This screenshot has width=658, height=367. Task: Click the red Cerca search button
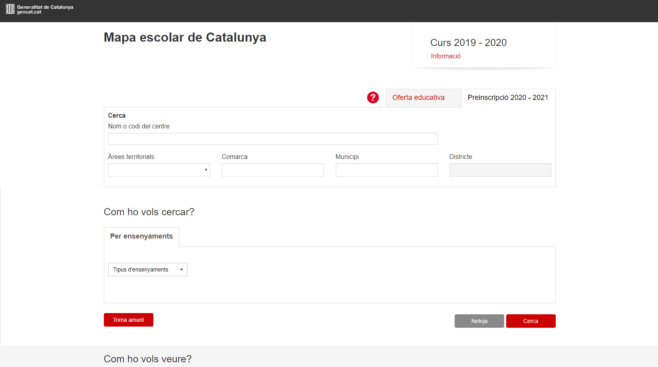(531, 321)
